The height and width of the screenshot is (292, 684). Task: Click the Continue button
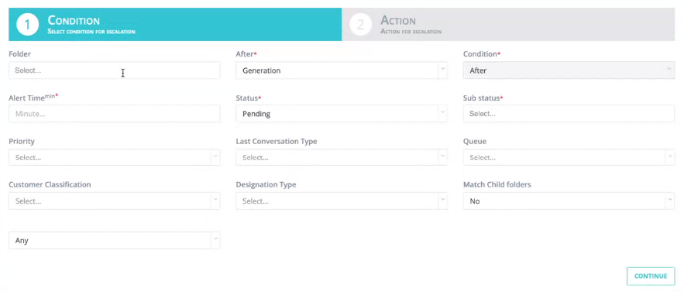pos(651,276)
